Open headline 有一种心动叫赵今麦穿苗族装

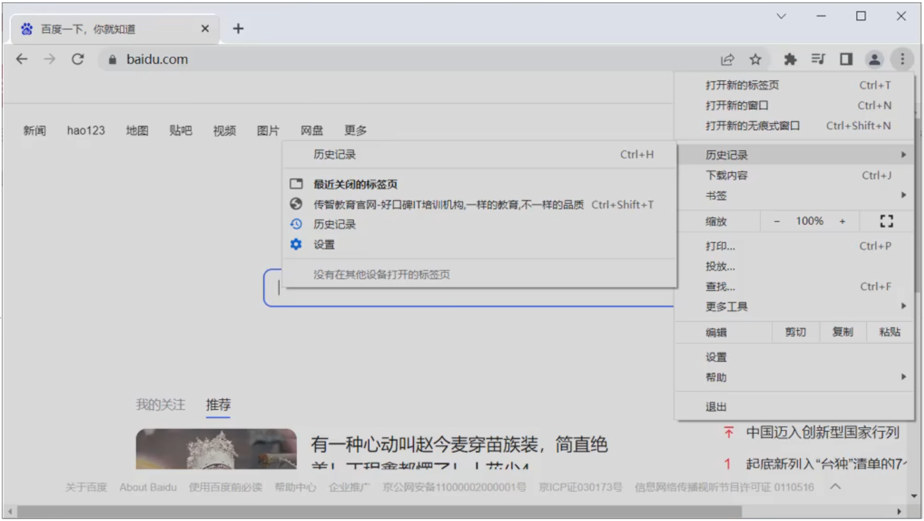click(459, 445)
